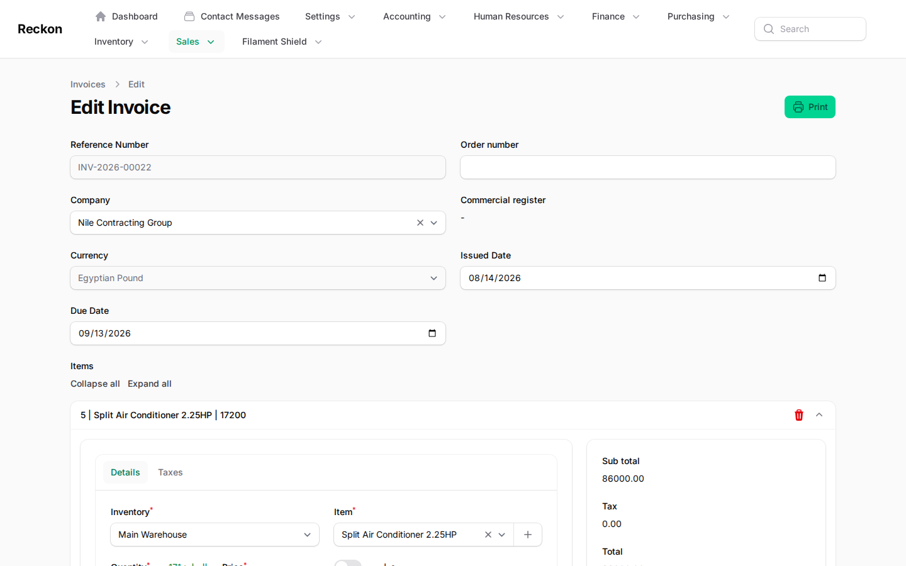The height and width of the screenshot is (566, 906).
Task: Open the Item dropdown chevron
Action: point(502,535)
